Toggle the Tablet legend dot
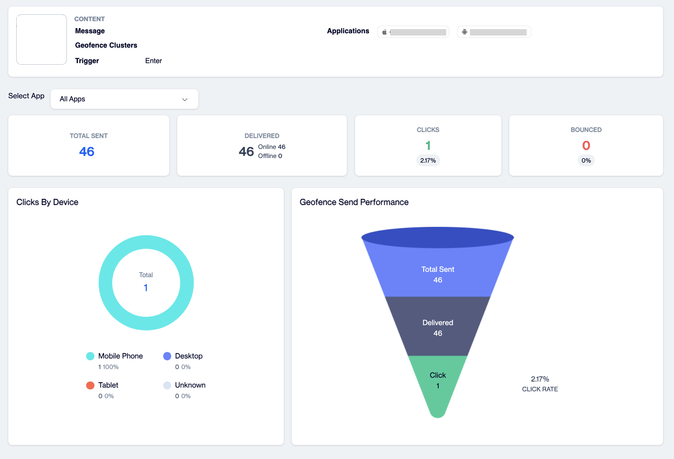 [x=90, y=385]
